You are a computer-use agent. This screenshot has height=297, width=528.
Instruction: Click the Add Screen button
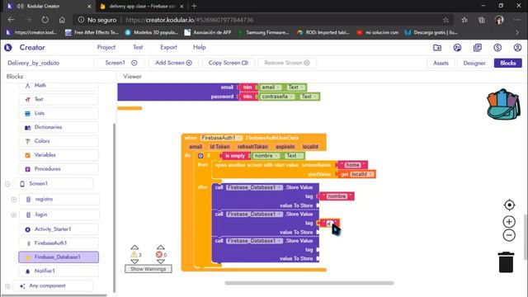click(173, 63)
